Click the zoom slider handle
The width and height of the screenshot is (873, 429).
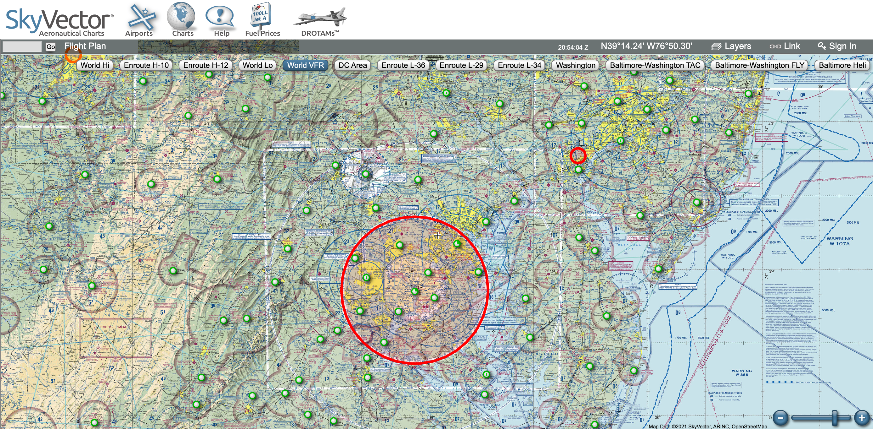pos(834,418)
